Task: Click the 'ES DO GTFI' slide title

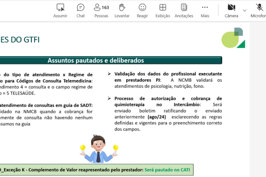Action: tap(20, 40)
